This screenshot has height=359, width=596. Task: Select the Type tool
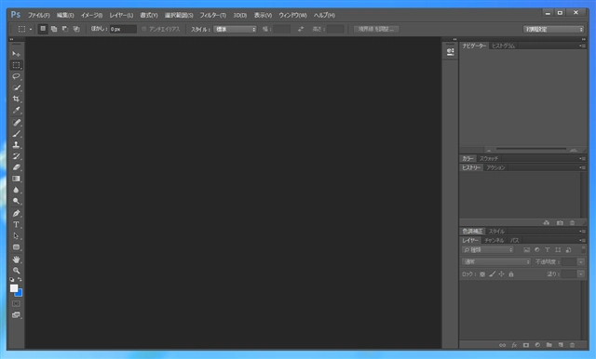(16, 225)
